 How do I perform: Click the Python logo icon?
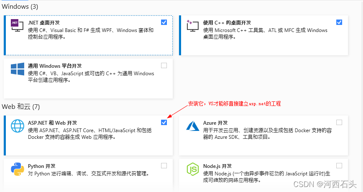[18, 169]
